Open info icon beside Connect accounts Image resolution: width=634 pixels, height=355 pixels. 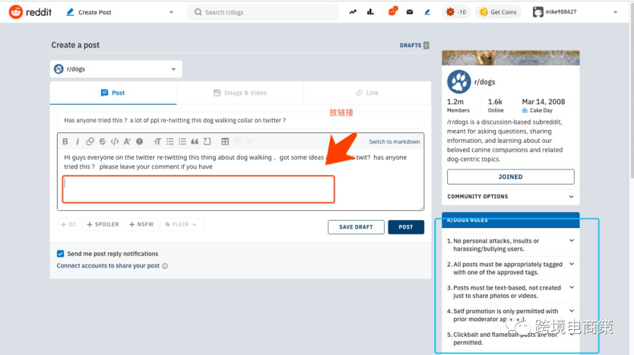(165, 266)
